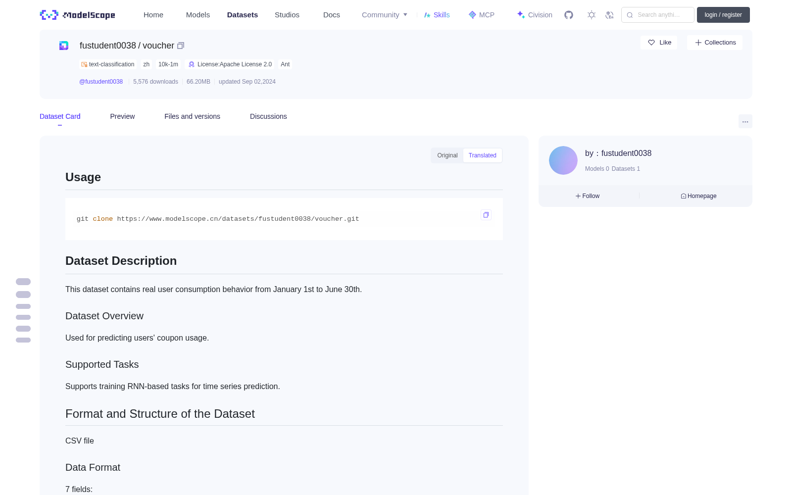Show the Original text version

pyautogui.click(x=447, y=155)
